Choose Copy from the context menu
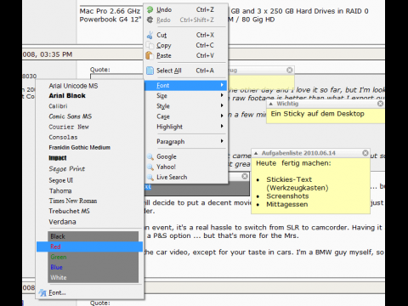The image size is (408, 306). click(186, 45)
